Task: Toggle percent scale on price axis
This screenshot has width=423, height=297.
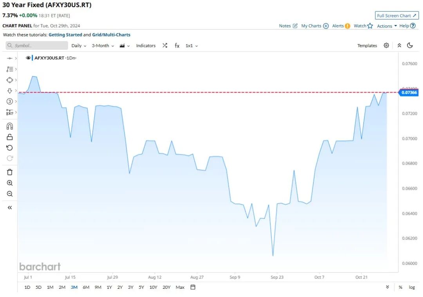Action: click(400, 287)
